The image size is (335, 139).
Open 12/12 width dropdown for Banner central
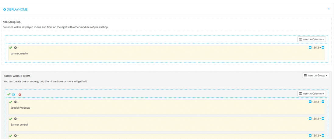pyautogui.click(x=316, y=119)
